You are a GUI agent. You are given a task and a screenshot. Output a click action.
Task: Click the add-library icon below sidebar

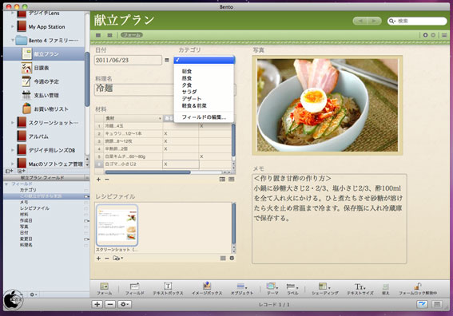(10, 171)
